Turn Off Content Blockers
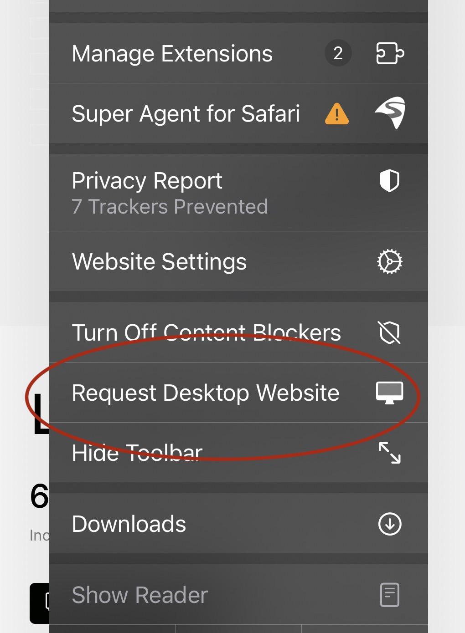This screenshot has width=465, height=633. (x=238, y=332)
